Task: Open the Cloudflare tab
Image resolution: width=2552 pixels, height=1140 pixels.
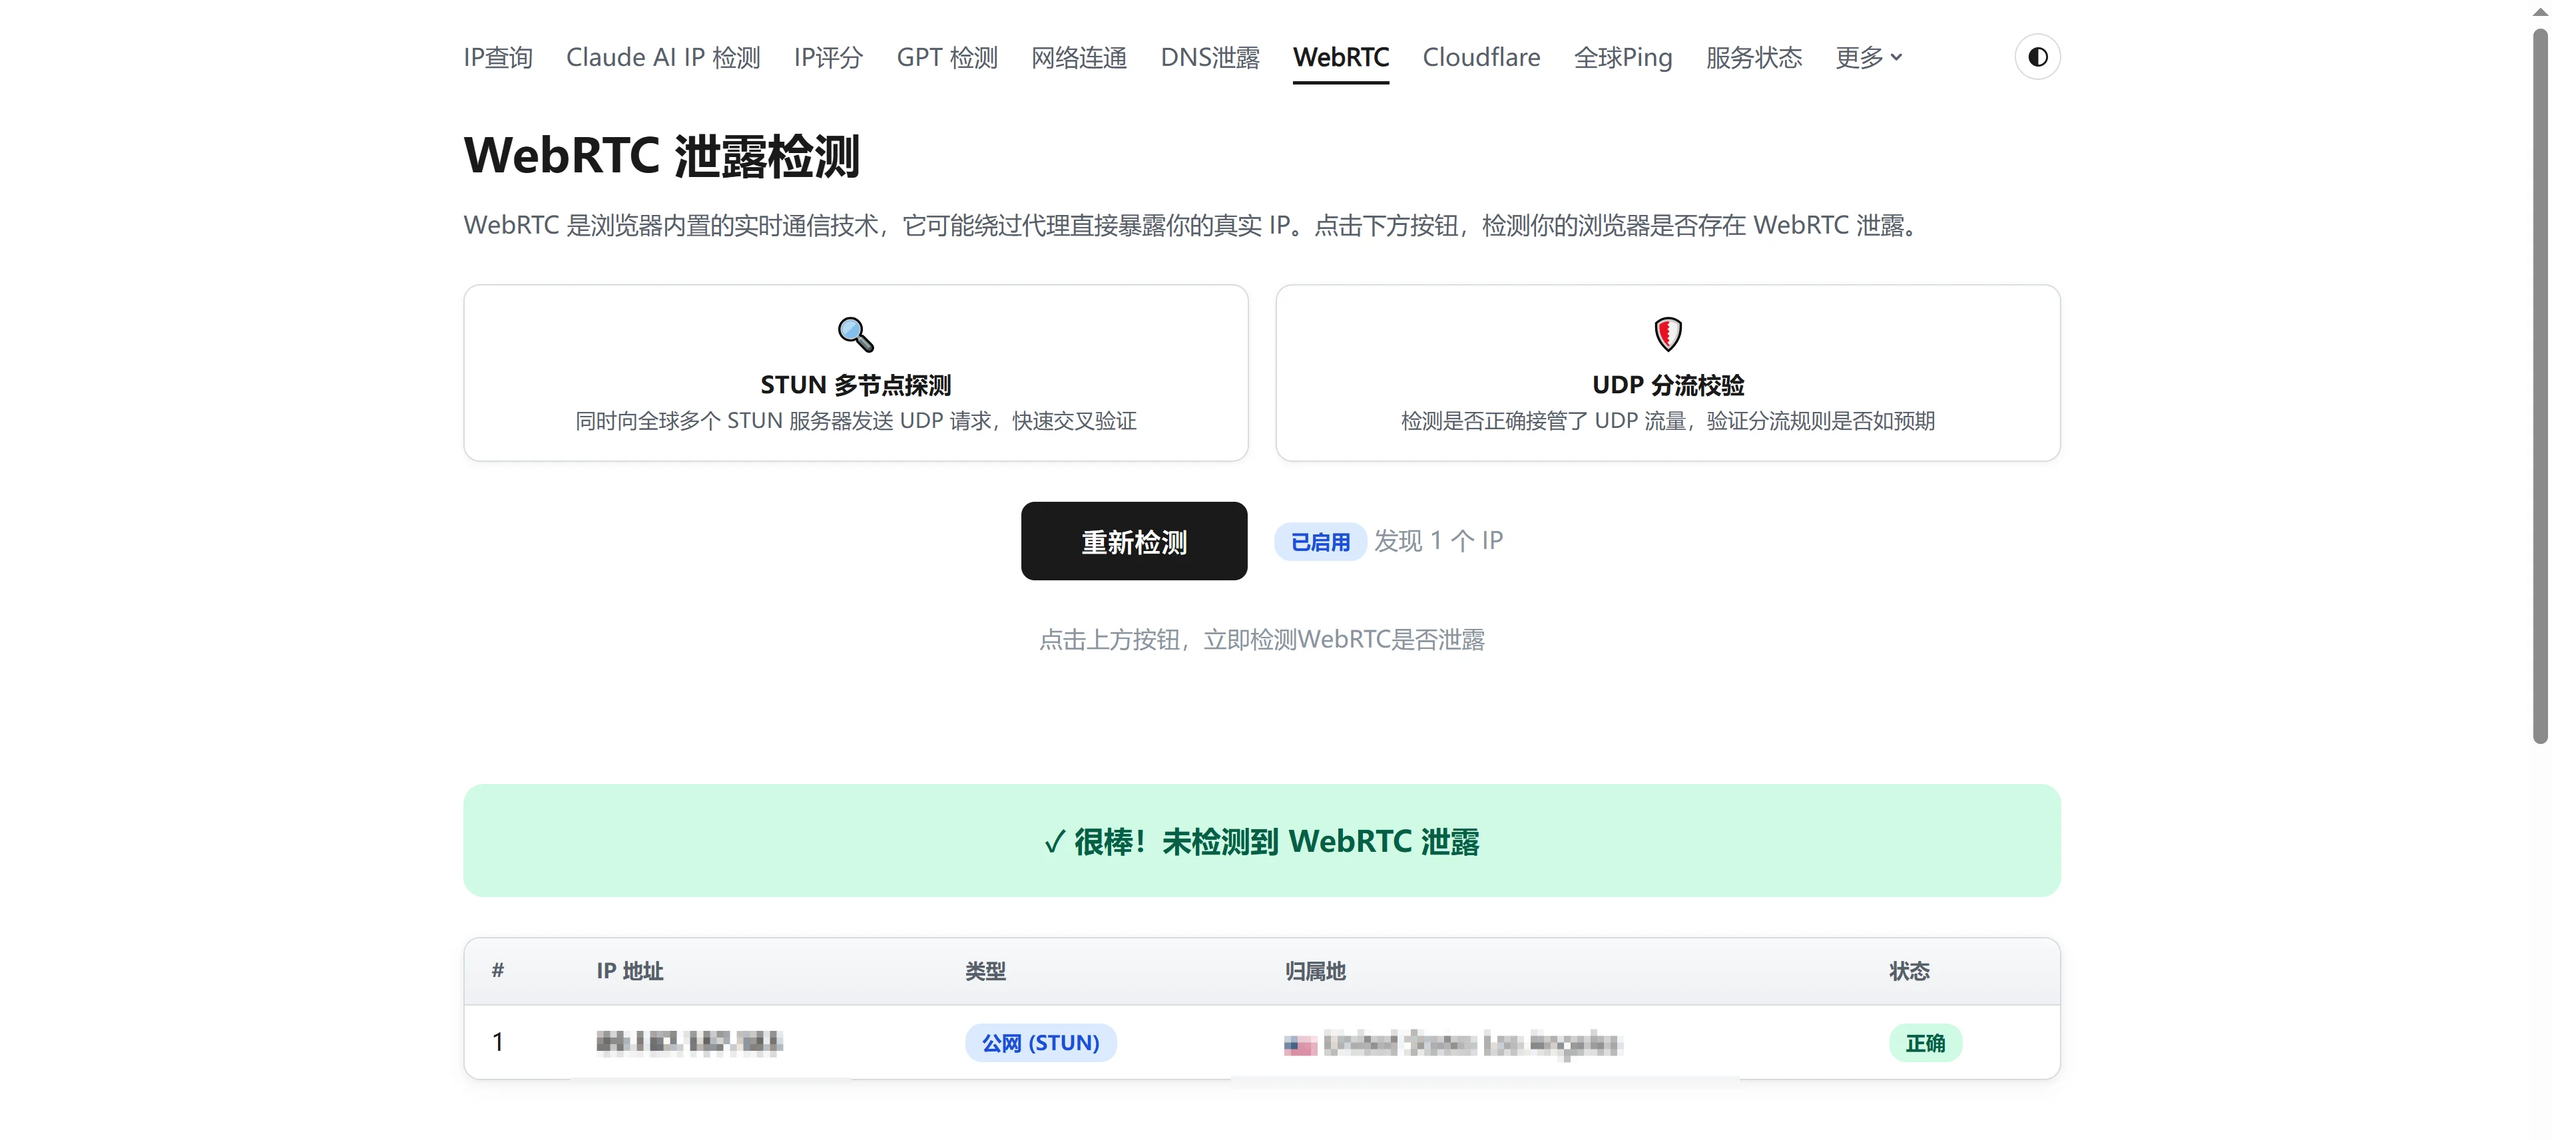Action: [1481, 57]
